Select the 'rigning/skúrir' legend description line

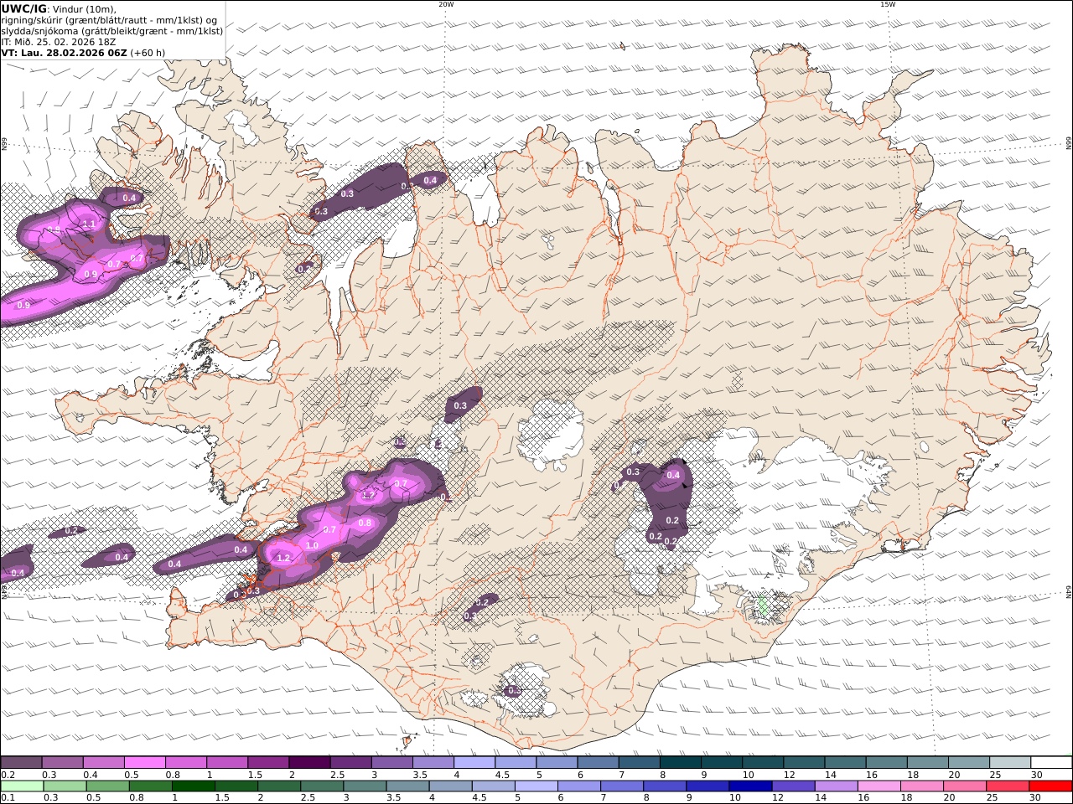click(109, 20)
